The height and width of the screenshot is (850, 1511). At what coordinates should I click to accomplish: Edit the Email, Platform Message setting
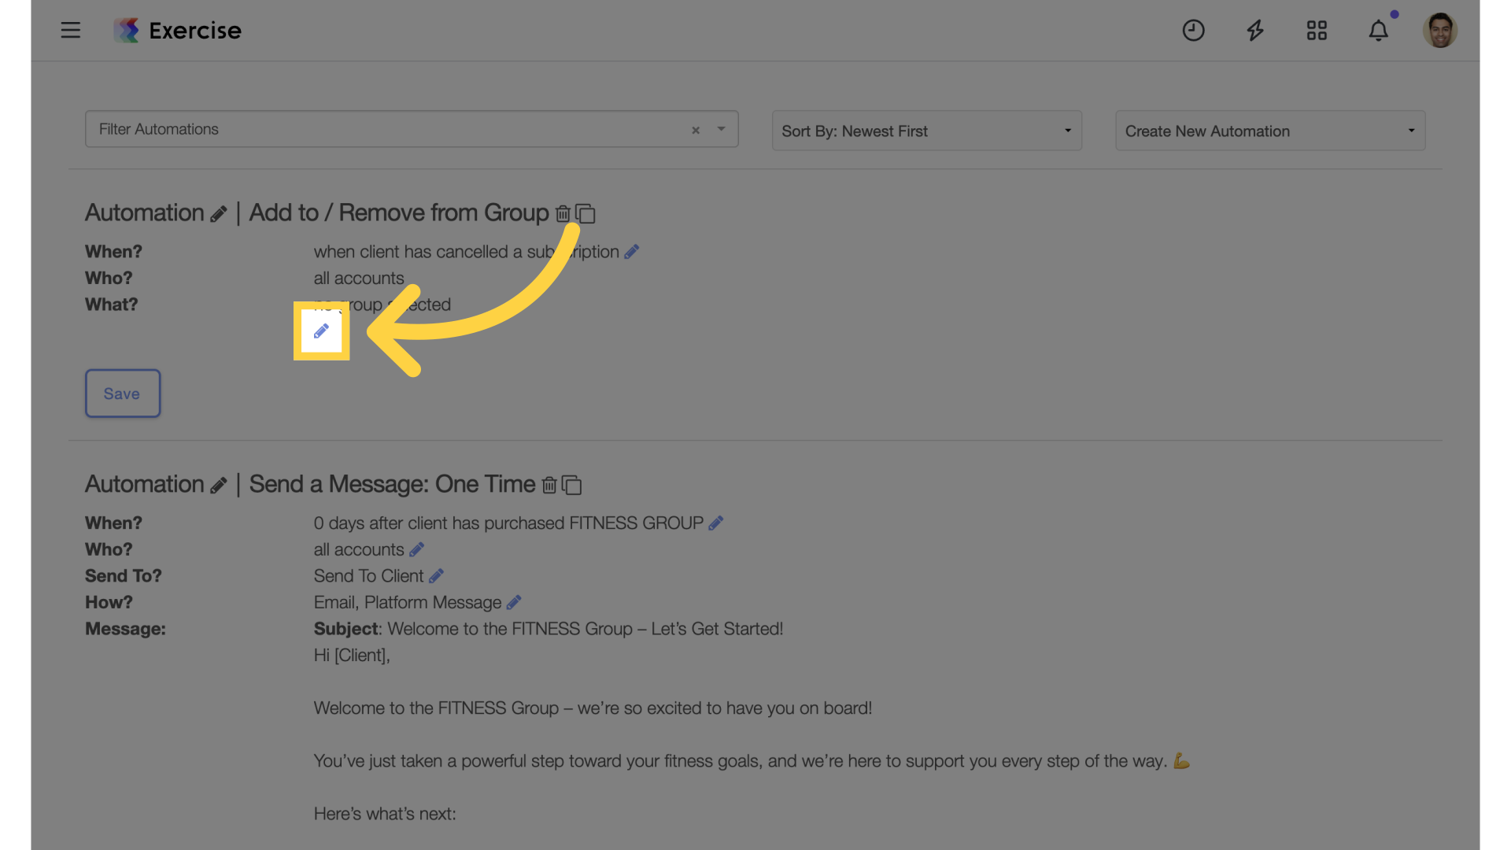(x=513, y=602)
